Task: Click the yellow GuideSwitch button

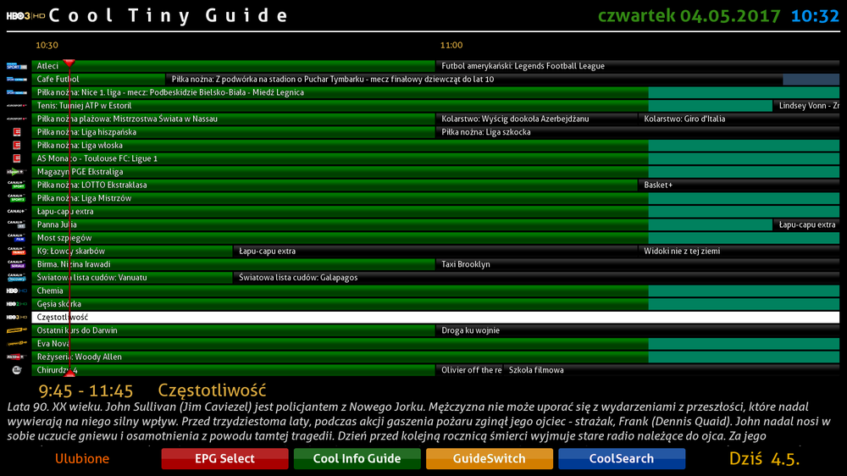Action: [490, 459]
